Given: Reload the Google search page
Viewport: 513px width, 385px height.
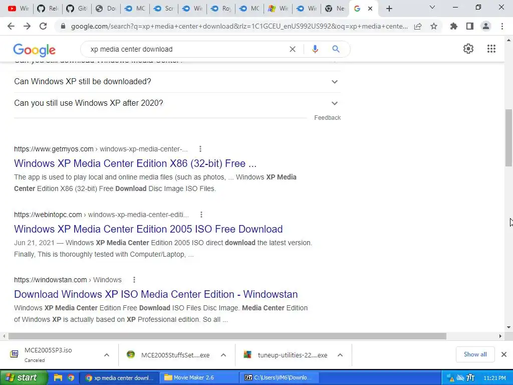Looking at the screenshot, I should click(x=43, y=26).
